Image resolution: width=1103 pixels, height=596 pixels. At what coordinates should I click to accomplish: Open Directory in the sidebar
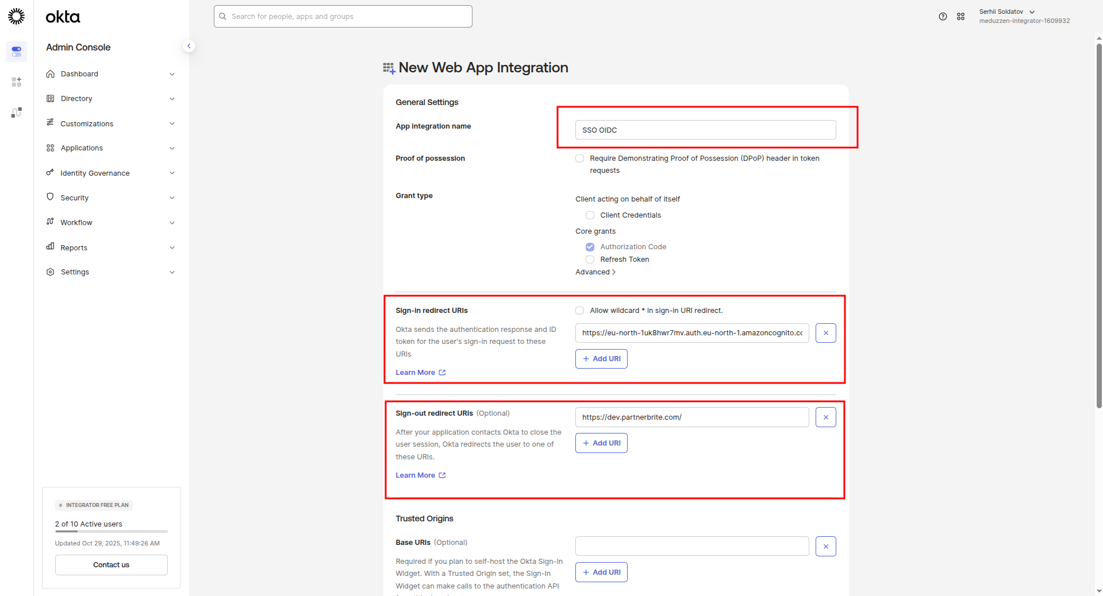[x=76, y=99]
